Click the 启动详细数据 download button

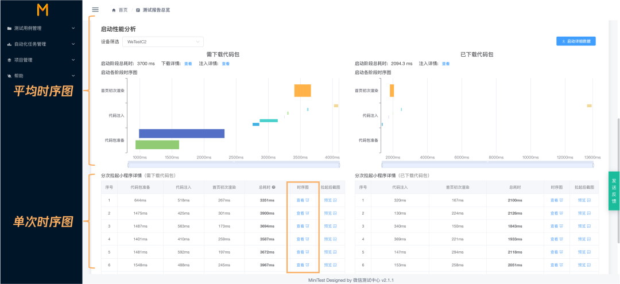tap(576, 41)
